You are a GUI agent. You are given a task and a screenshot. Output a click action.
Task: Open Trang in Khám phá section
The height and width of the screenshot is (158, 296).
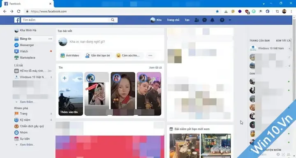pyautogui.click(x=21, y=114)
